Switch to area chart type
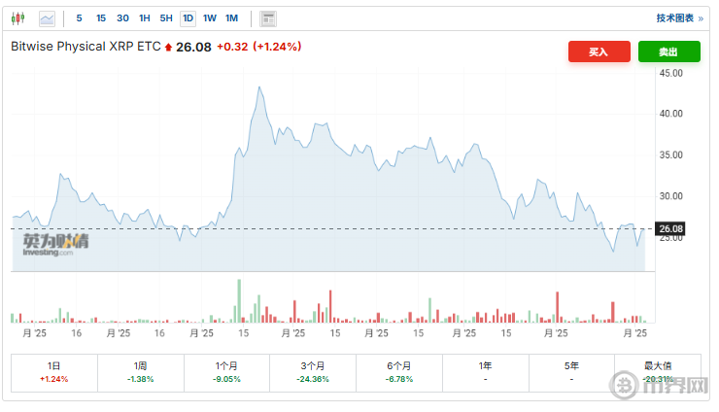This screenshot has height=412, width=719. (x=47, y=18)
